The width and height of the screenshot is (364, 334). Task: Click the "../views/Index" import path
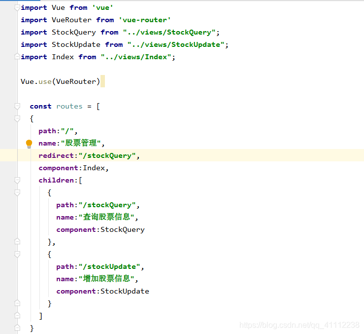coord(136,57)
